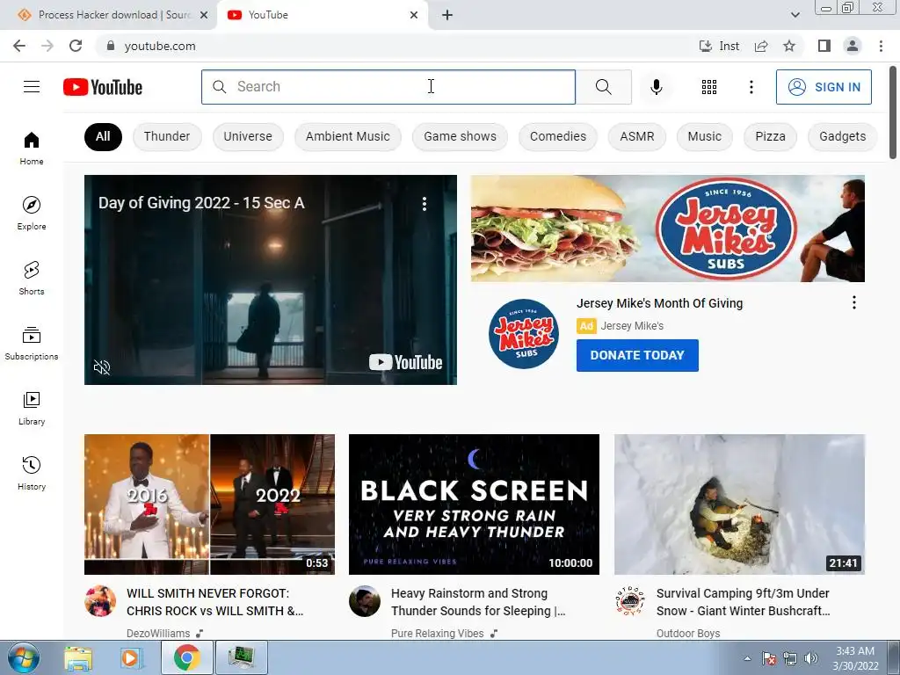Open Survival Camping 9ft/3m title link
Screen dimensions: 900x675
coord(744,602)
